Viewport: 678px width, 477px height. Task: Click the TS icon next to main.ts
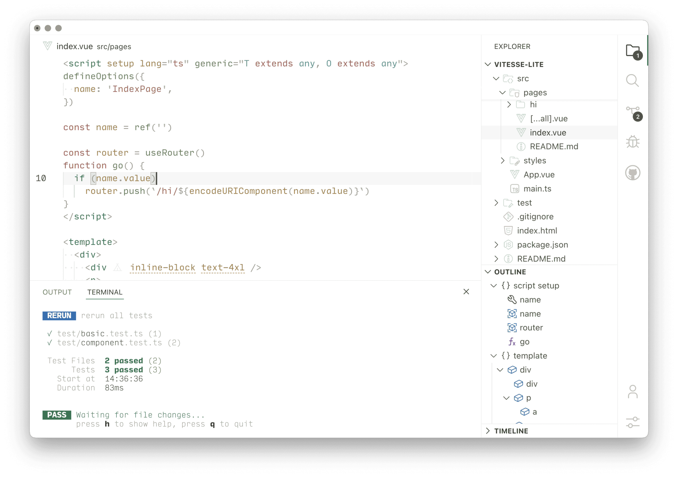click(x=514, y=189)
